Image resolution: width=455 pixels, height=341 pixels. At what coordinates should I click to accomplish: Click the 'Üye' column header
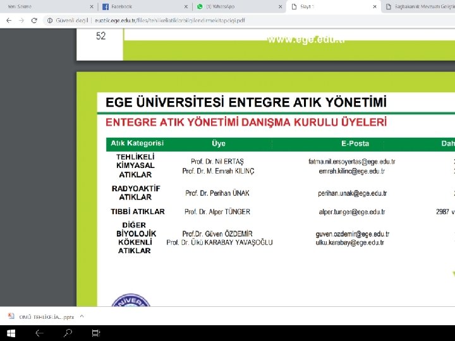click(x=219, y=143)
